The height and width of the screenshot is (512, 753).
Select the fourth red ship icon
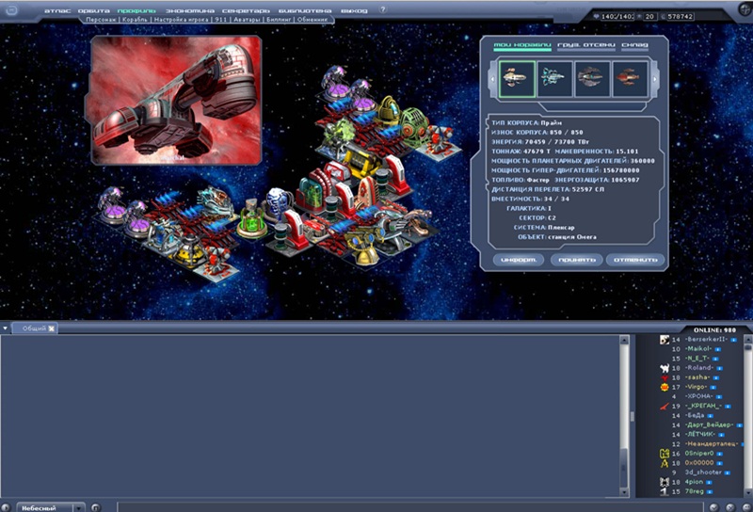pyautogui.click(x=630, y=79)
